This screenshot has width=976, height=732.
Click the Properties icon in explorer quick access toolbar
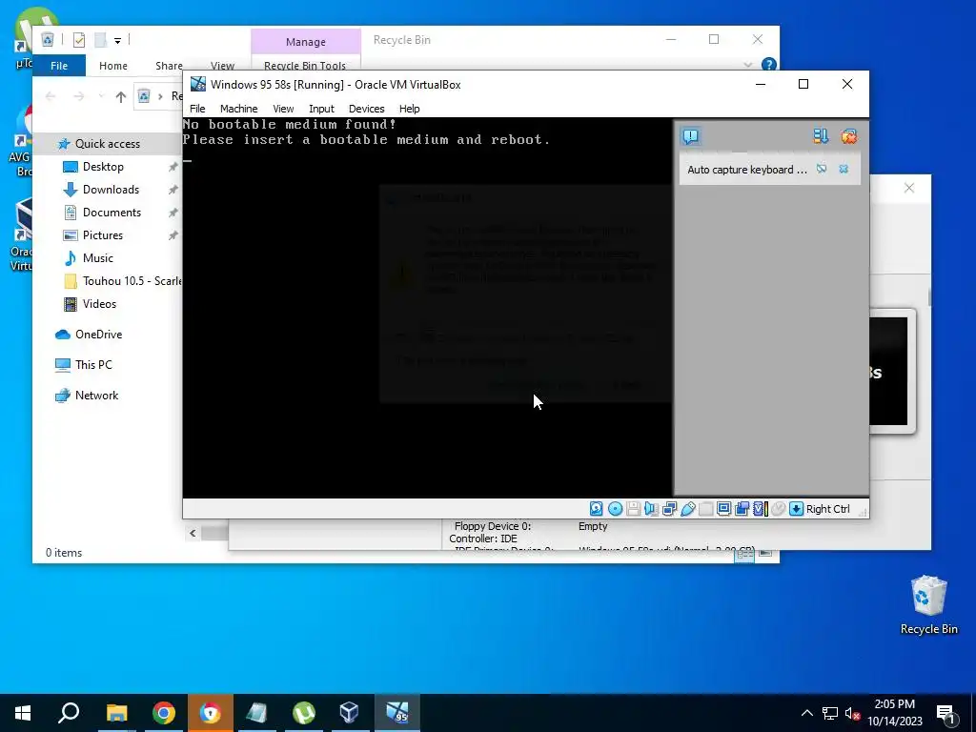[78, 40]
